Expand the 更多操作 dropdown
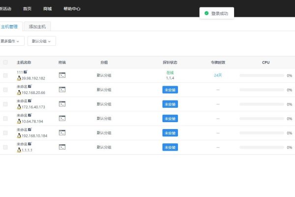Image resolution: width=295 pixels, height=197 pixels. pyautogui.click(x=12, y=41)
